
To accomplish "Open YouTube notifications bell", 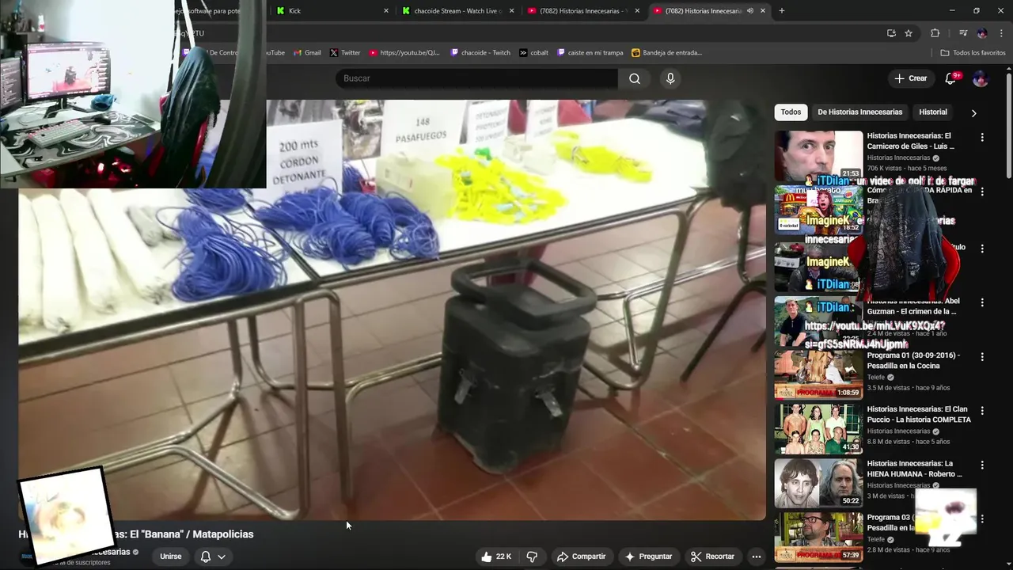I will tap(951, 78).
